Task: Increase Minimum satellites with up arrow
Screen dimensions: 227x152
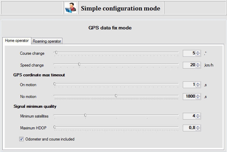Action: 198,115
